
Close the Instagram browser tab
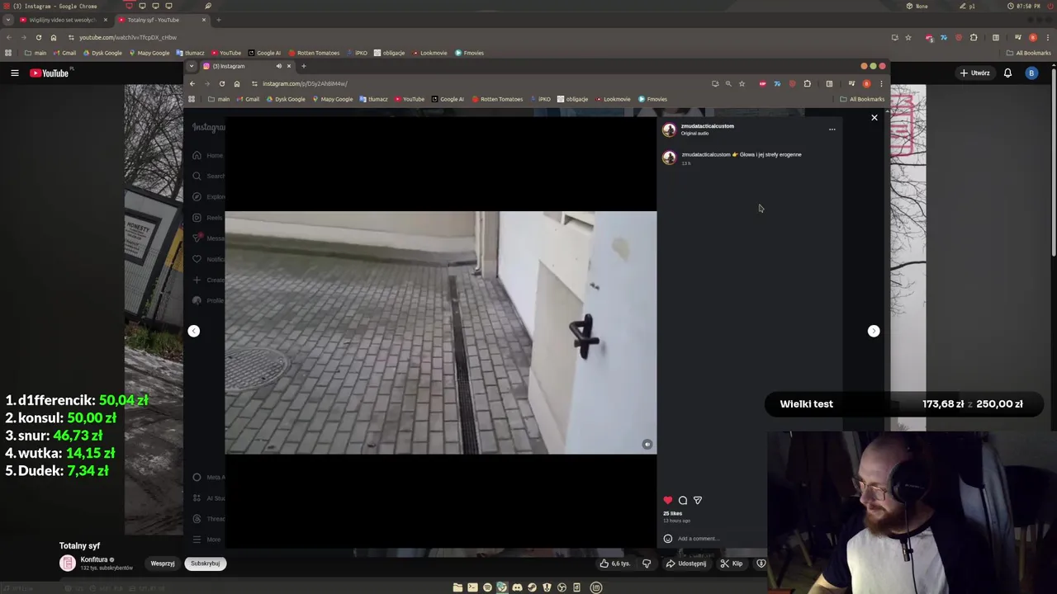[288, 66]
